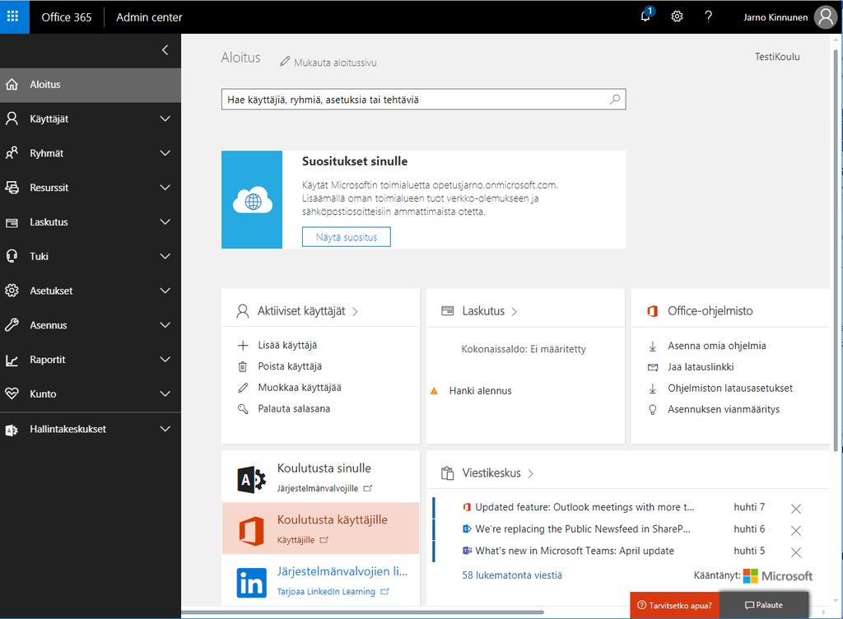Expand the Käyttäjät menu chevron
This screenshot has width=843, height=619.
coord(165,119)
